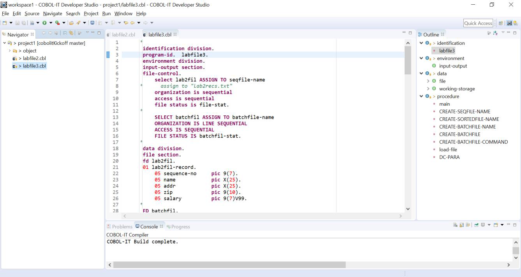Click the New wizard icon on the toolbar
The width and height of the screenshot is (521, 277).
(4, 23)
